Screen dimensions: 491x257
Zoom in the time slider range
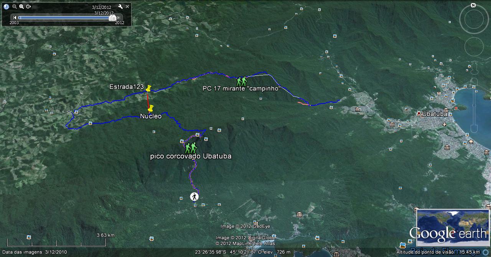21,7
